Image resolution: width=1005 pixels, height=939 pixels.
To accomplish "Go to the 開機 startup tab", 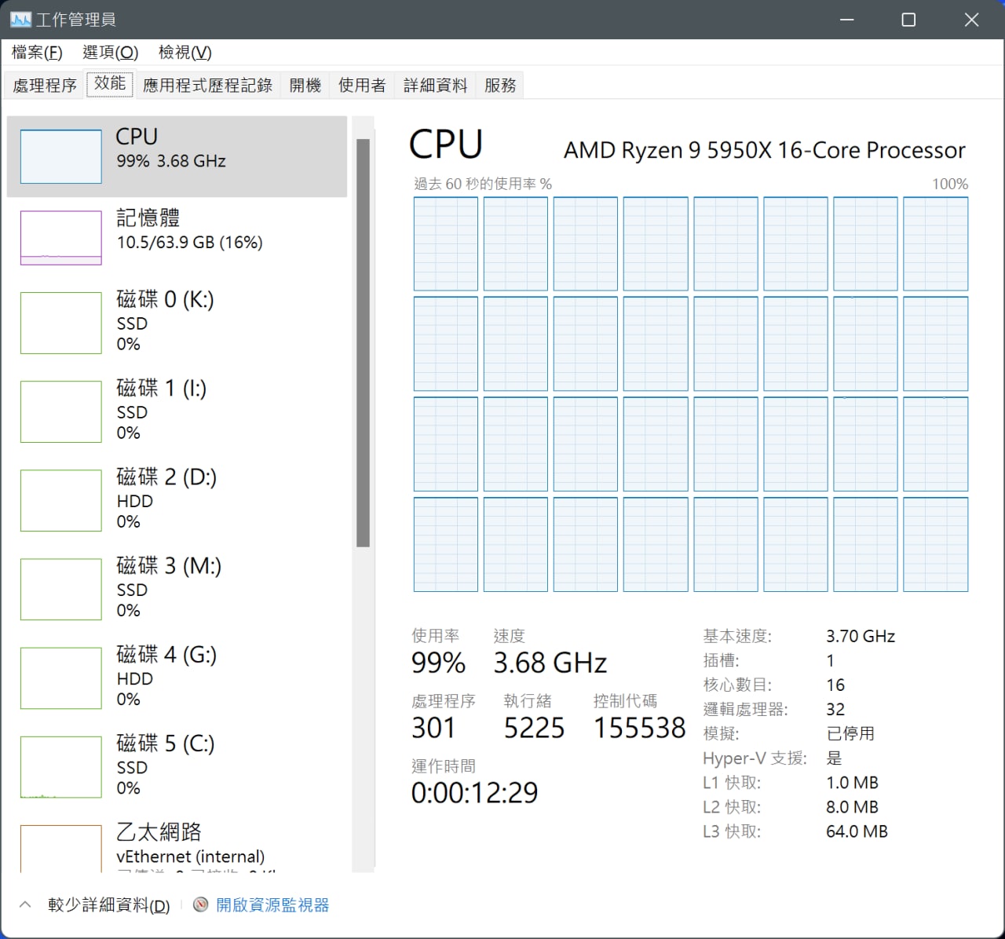I will pos(305,86).
